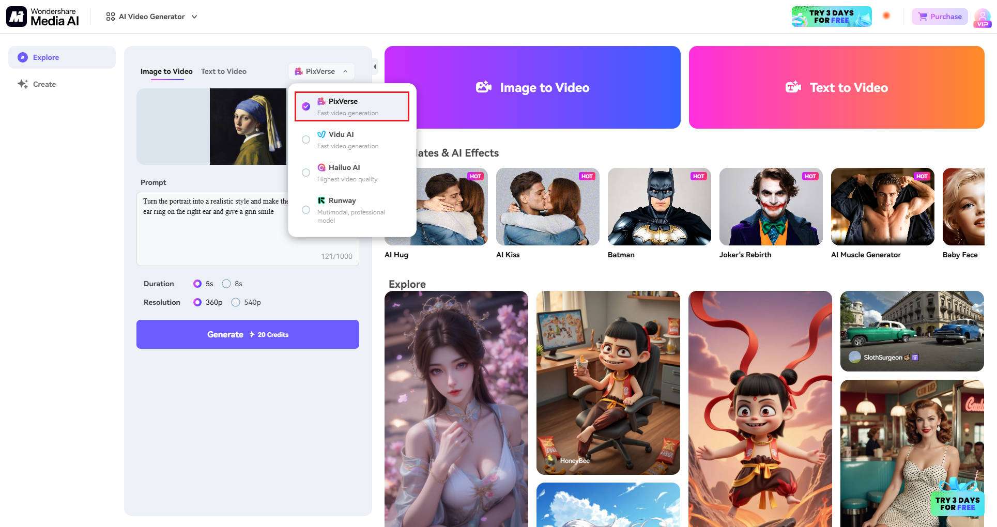Open the Joker's Rebirth template
This screenshot has width=997, height=527.
(x=771, y=207)
